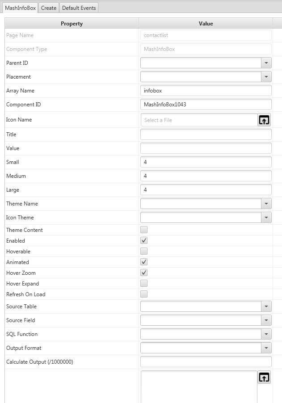Select the MashInfoBox tab

pos(20,8)
